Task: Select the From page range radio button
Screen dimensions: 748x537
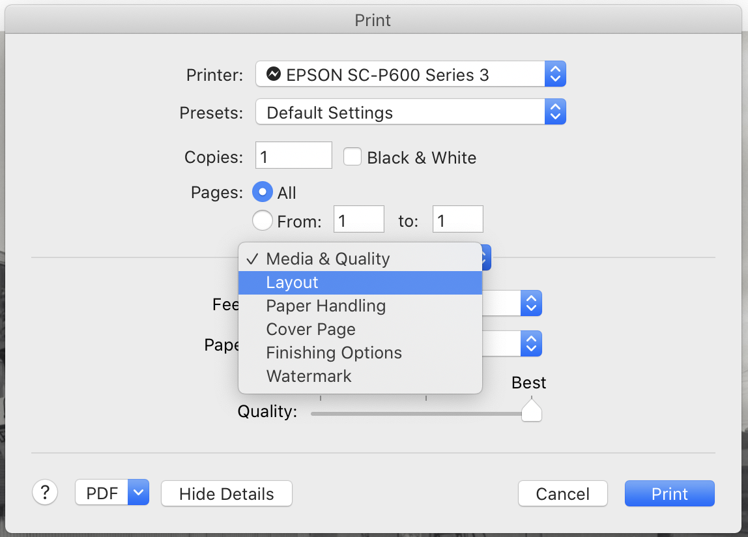Action: coord(263,220)
